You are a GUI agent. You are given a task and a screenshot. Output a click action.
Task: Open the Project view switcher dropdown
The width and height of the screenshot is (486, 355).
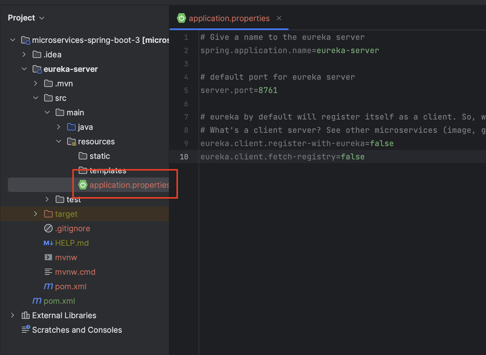click(42, 18)
